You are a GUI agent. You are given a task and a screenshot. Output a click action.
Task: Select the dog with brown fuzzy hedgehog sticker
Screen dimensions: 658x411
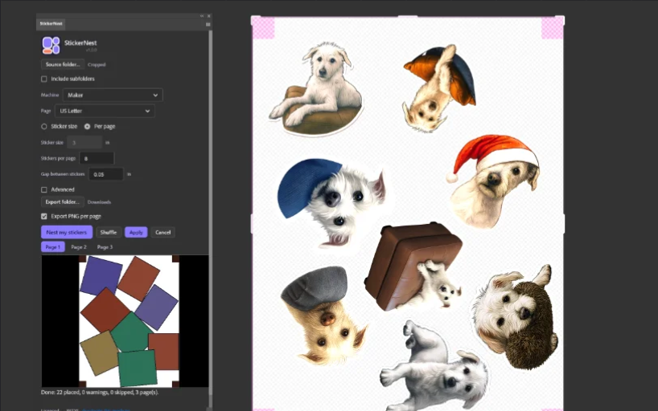pos(514,316)
